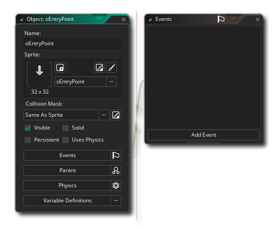Click the empty events list area
277x229 pixels.
tap(204, 78)
